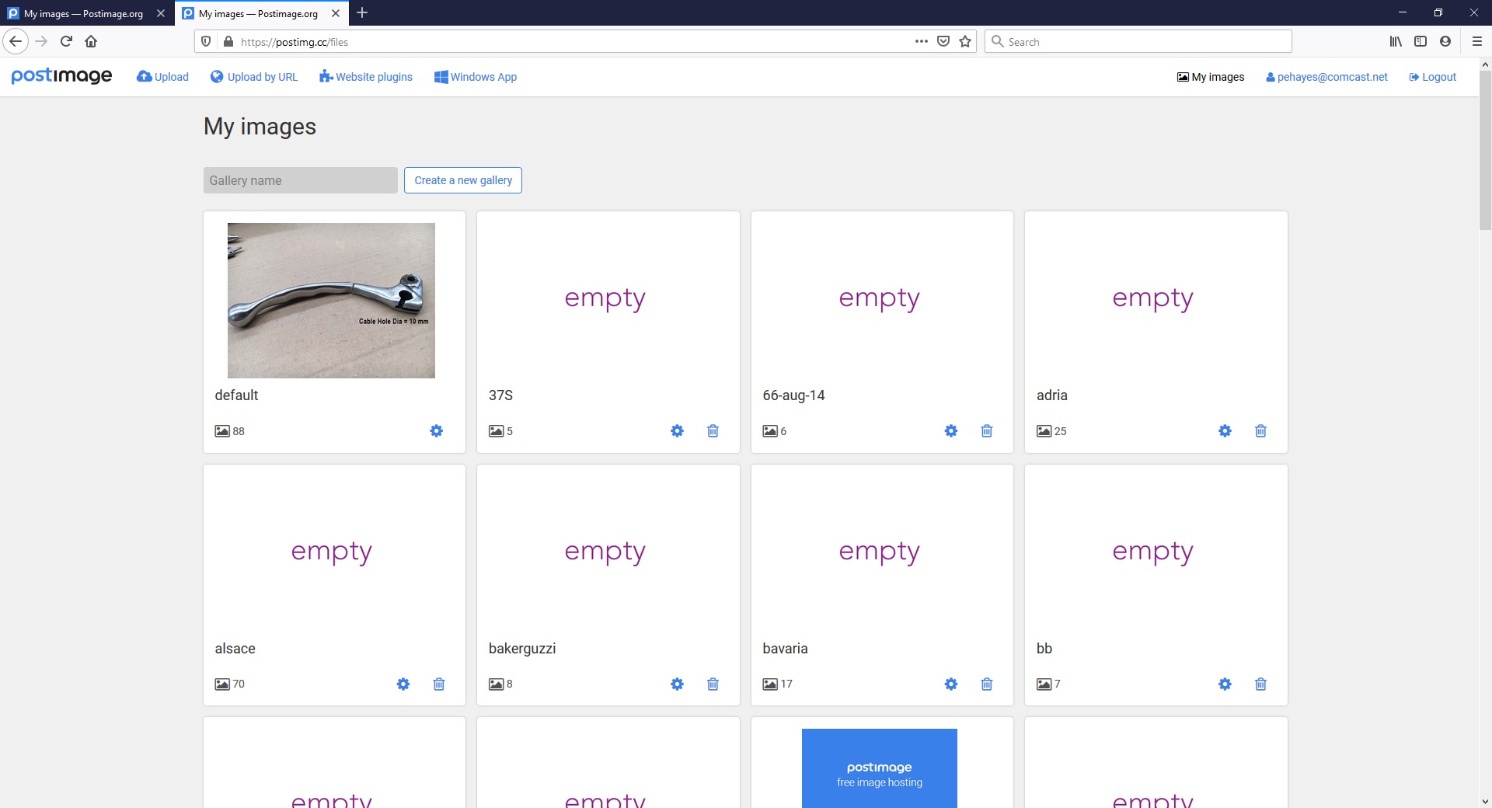Open settings gear for adria gallery
1492x808 pixels.
tap(1225, 430)
